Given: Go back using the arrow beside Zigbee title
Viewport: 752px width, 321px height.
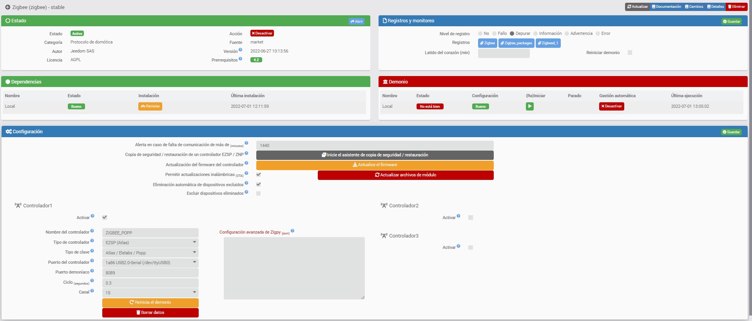Looking at the screenshot, I should [x=7, y=7].
